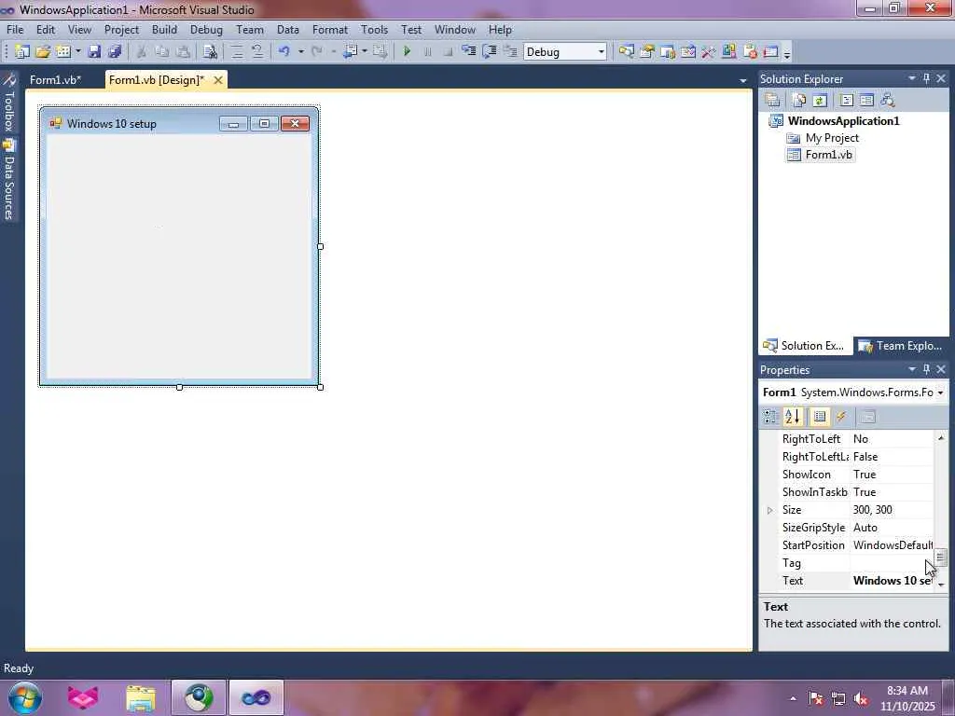Click the Open File folder icon
Viewport: 955px width, 716px height.
coord(43,52)
